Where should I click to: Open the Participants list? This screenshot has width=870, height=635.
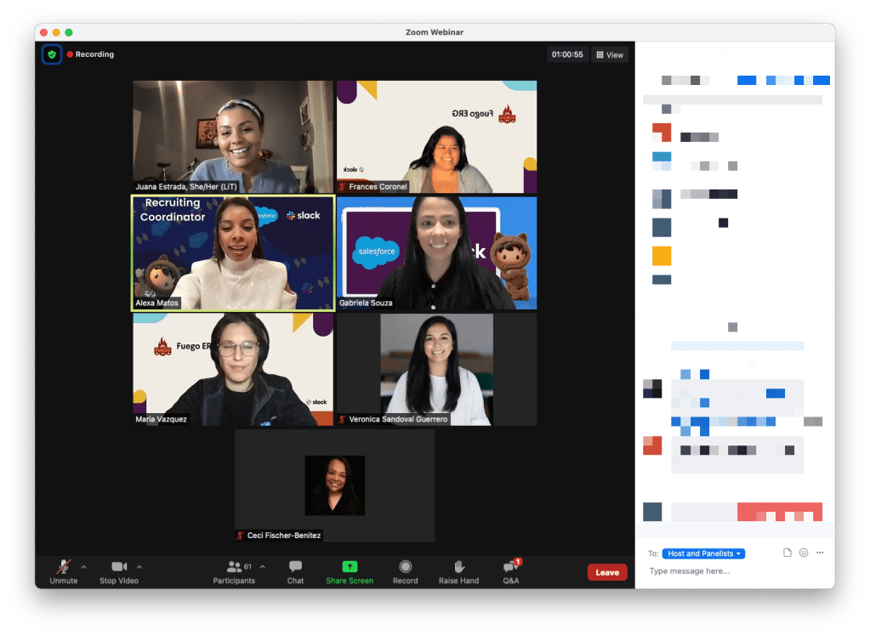[x=234, y=567]
